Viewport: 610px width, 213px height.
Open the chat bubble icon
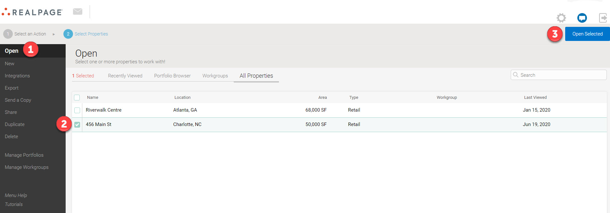582,18
